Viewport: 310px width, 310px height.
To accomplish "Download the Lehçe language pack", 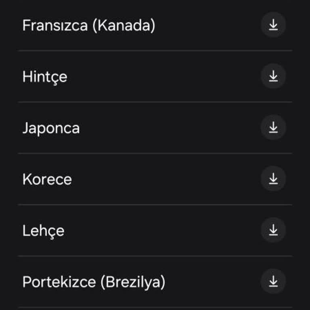I will 273,230.
